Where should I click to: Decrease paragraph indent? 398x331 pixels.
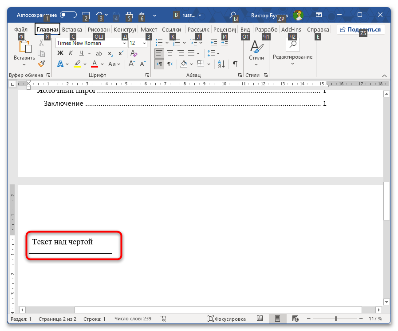tap(214, 43)
